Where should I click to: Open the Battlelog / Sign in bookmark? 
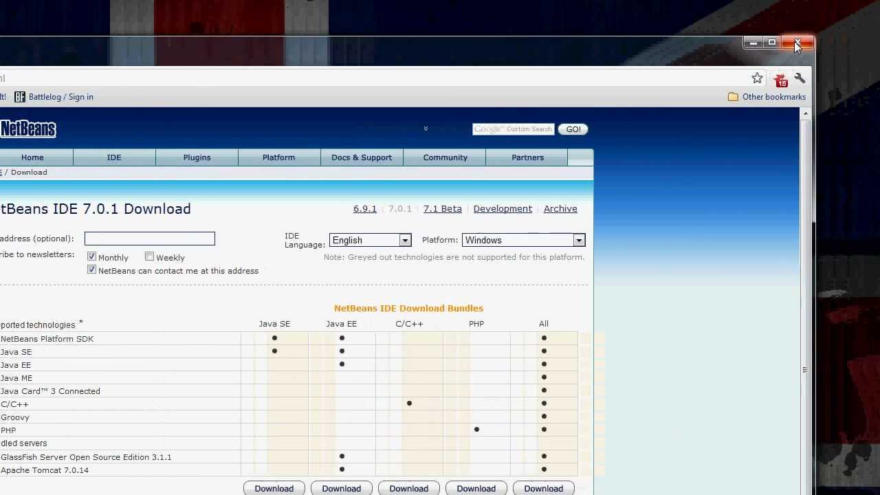pyautogui.click(x=54, y=97)
